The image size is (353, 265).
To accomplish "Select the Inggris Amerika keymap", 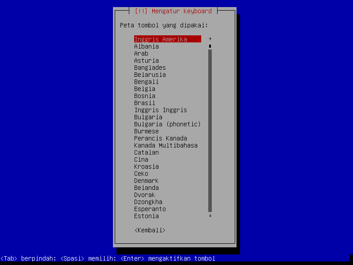I will 168,39.
